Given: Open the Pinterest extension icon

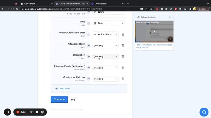Looking at the screenshot, I should coord(176,9).
